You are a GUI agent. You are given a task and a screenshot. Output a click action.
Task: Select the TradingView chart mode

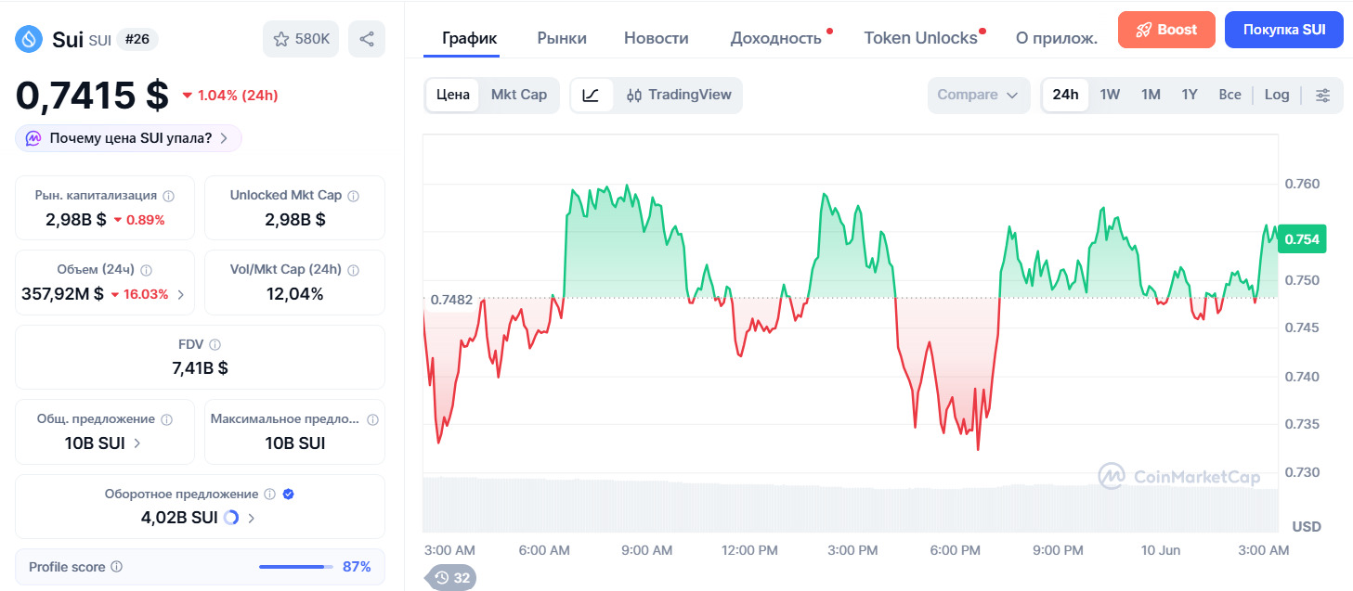tap(679, 95)
